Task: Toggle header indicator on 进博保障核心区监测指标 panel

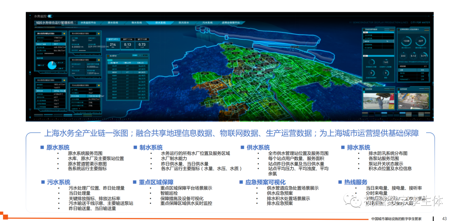Action: click(x=424, y=30)
